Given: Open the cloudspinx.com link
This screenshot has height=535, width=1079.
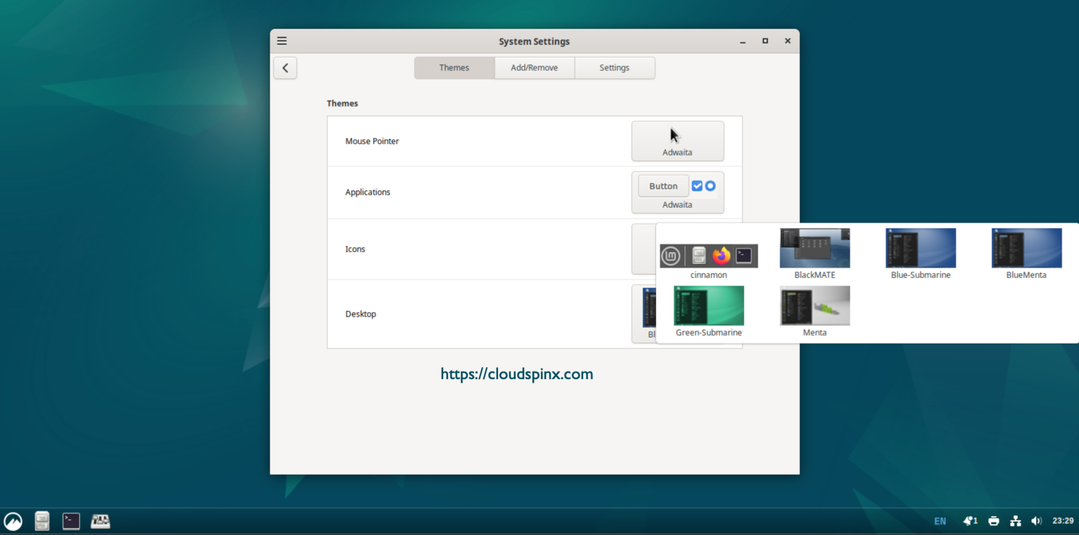Looking at the screenshot, I should pos(516,374).
